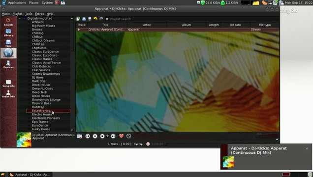Dismiss the Apparat notification popup

pyautogui.click(x=307, y=148)
